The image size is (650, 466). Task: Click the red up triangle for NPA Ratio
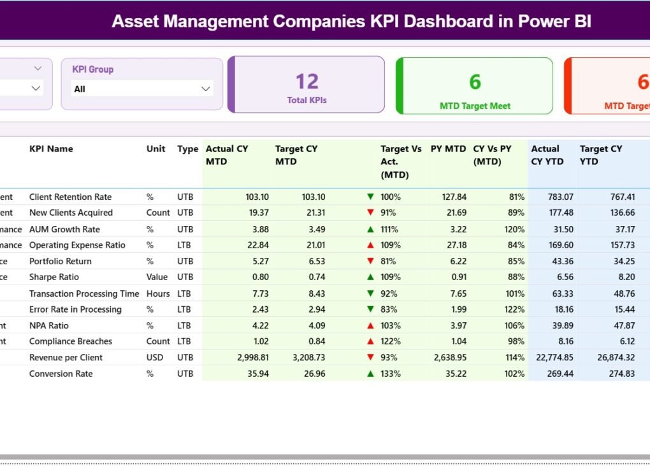pos(371,325)
